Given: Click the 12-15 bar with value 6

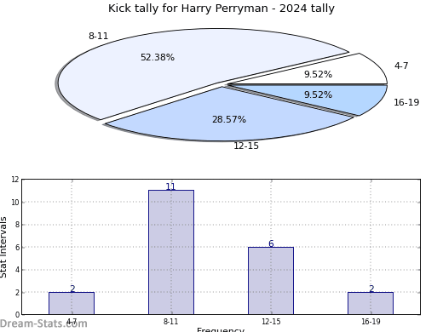Looking at the screenshot, I should (x=271, y=281).
